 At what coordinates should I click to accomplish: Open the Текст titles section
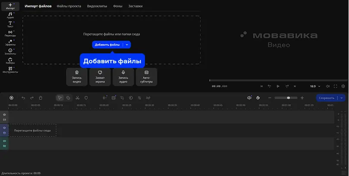coord(10,25)
